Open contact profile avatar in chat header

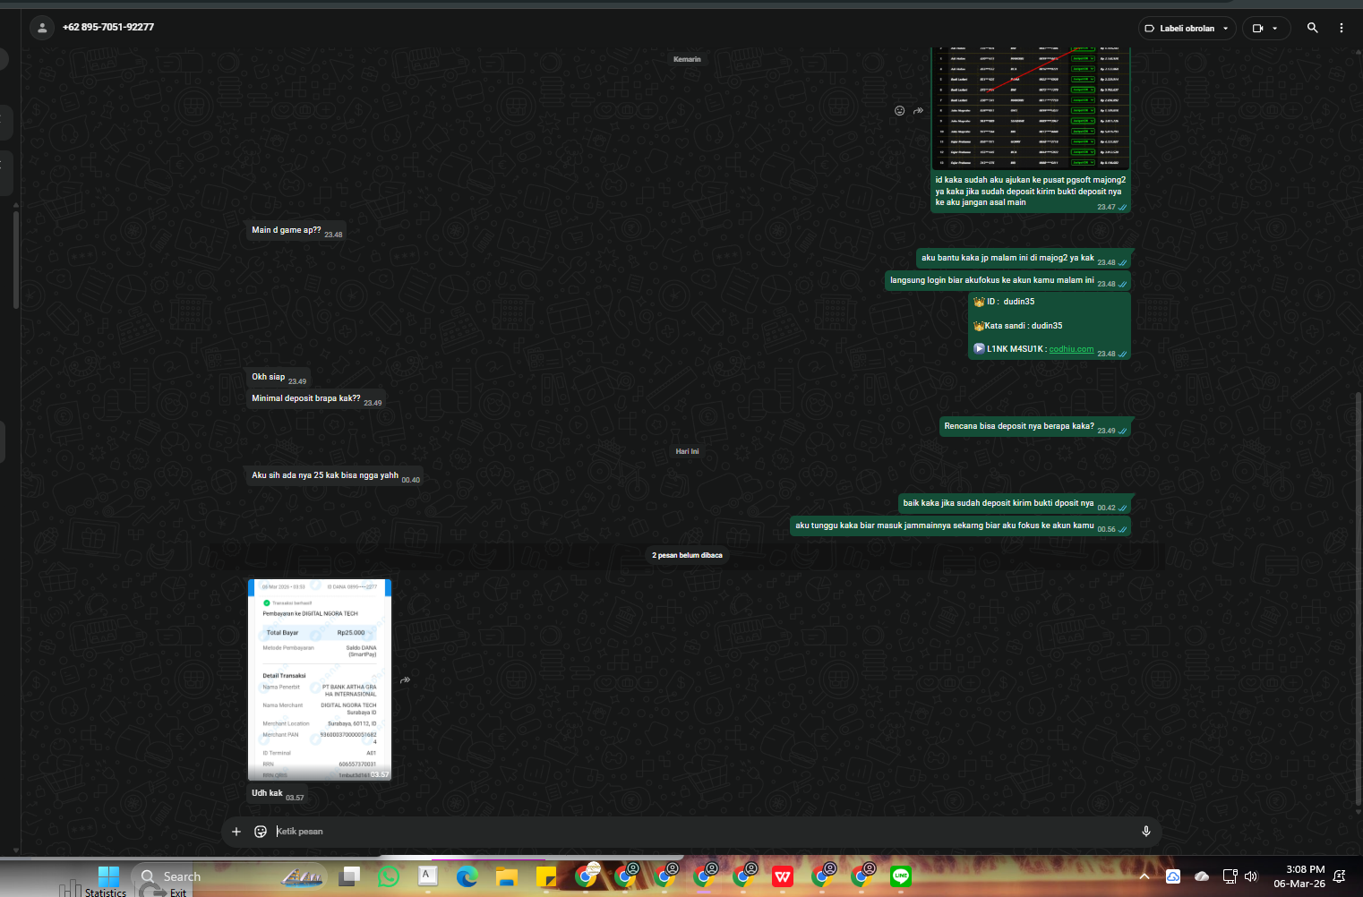tap(42, 28)
